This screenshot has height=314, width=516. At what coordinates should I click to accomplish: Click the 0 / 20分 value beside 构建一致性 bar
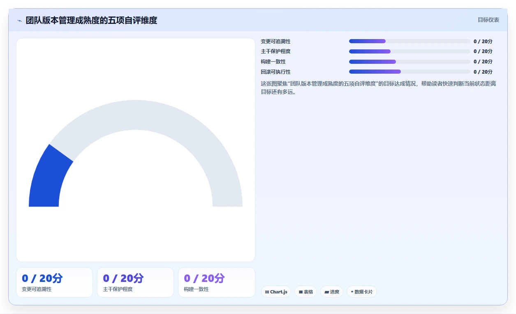[x=483, y=62]
